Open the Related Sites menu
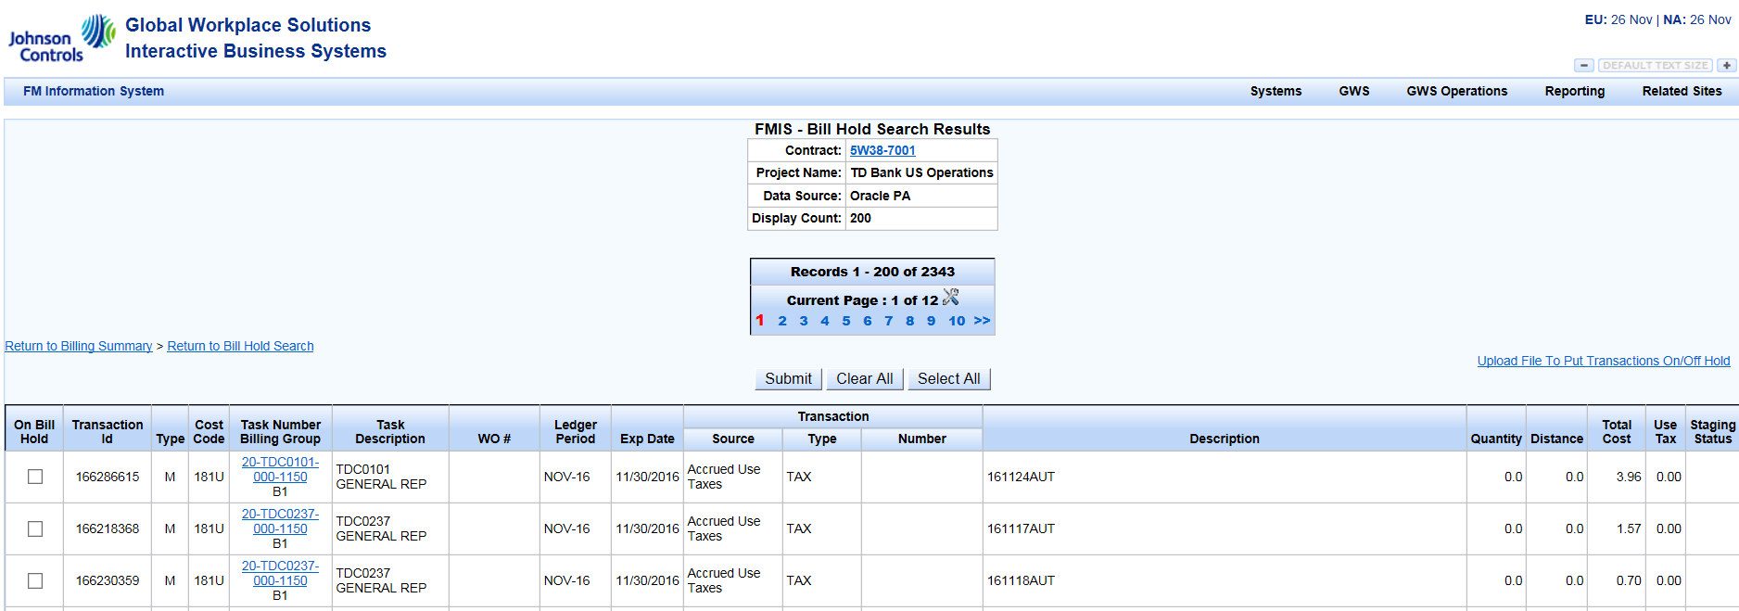Screen dimensions: 1739x611 pyautogui.click(x=1682, y=91)
